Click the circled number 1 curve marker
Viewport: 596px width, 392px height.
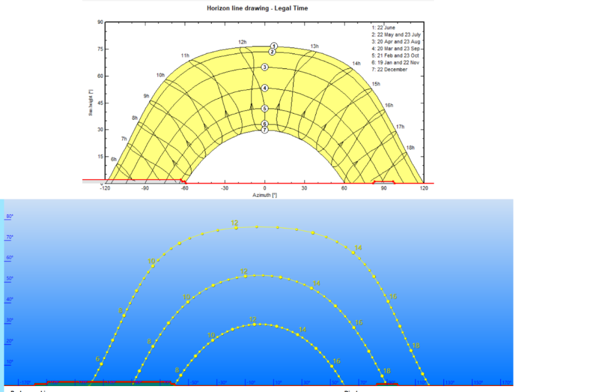(x=274, y=46)
